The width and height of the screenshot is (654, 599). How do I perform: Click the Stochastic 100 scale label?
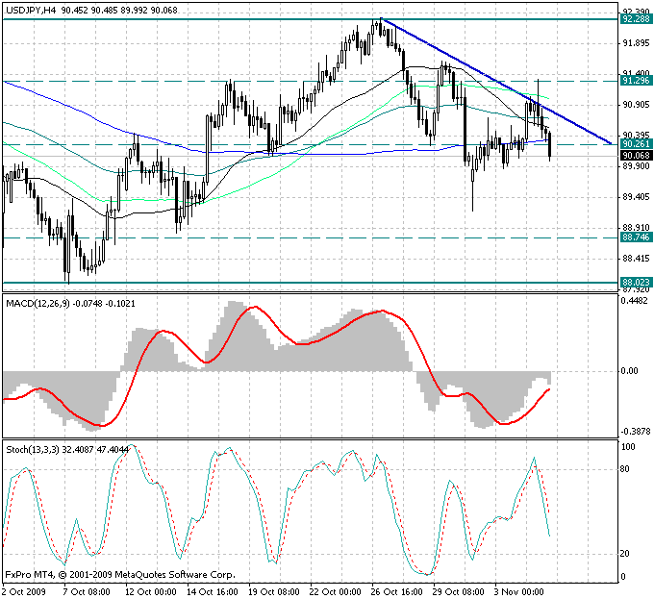pyautogui.click(x=628, y=447)
